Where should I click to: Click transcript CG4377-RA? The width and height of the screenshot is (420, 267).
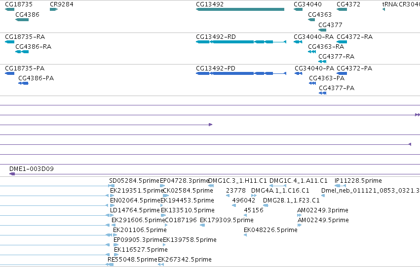(322, 62)
